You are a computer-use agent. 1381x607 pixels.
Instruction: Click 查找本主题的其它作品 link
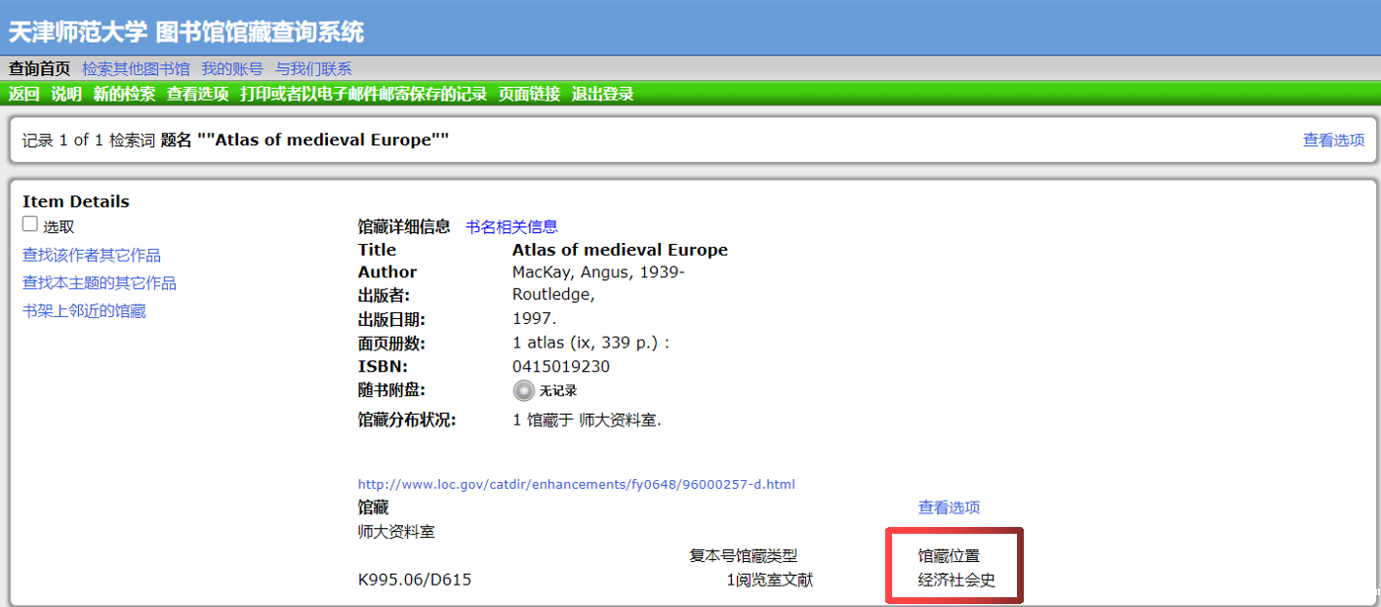click(x=100, y=284)
